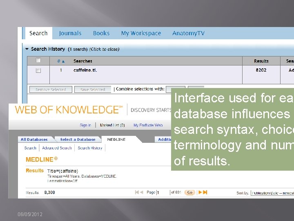Check the box for search 1 caffeine
This screenshot has height=221, width=294.
tap(38, 70)
